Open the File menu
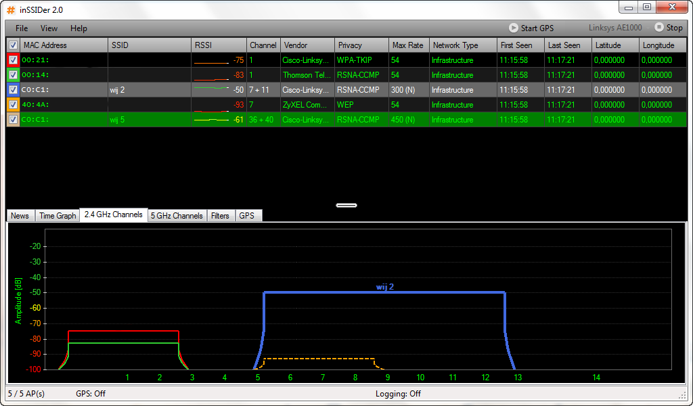 (22, 28)
